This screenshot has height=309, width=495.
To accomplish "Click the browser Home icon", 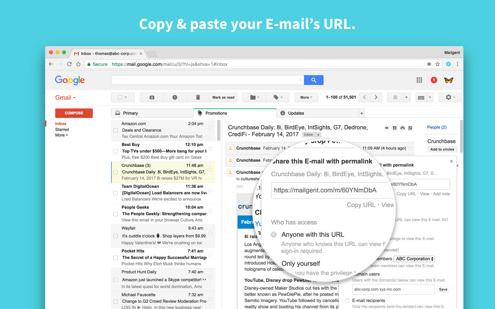I will tap(78, 64).
